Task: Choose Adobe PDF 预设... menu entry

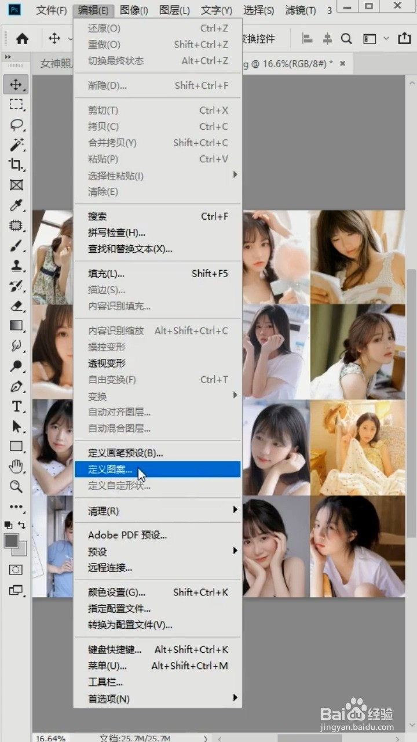Action: pos(158,535)
